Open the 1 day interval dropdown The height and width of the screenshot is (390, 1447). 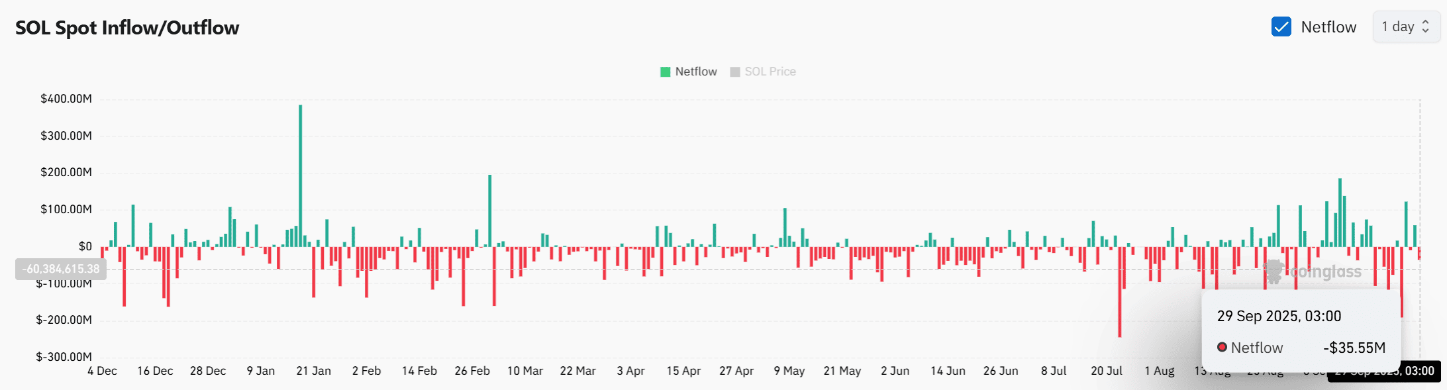(1397, 27)
